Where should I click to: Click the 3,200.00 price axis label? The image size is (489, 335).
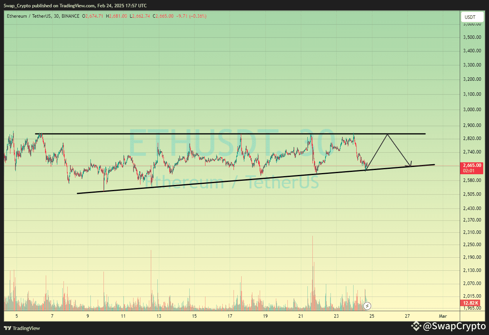(472, 79)
